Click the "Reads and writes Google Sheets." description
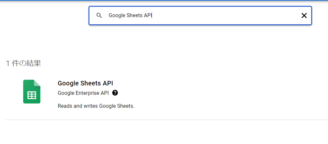The image size is (328, 144). (96, 106)
